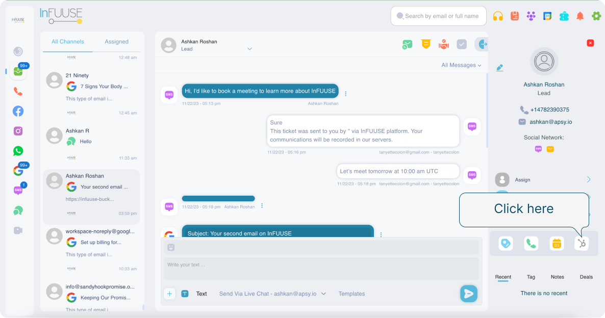
Task: Edit contact with pencil icon
Action: click(x=500, y=68)
